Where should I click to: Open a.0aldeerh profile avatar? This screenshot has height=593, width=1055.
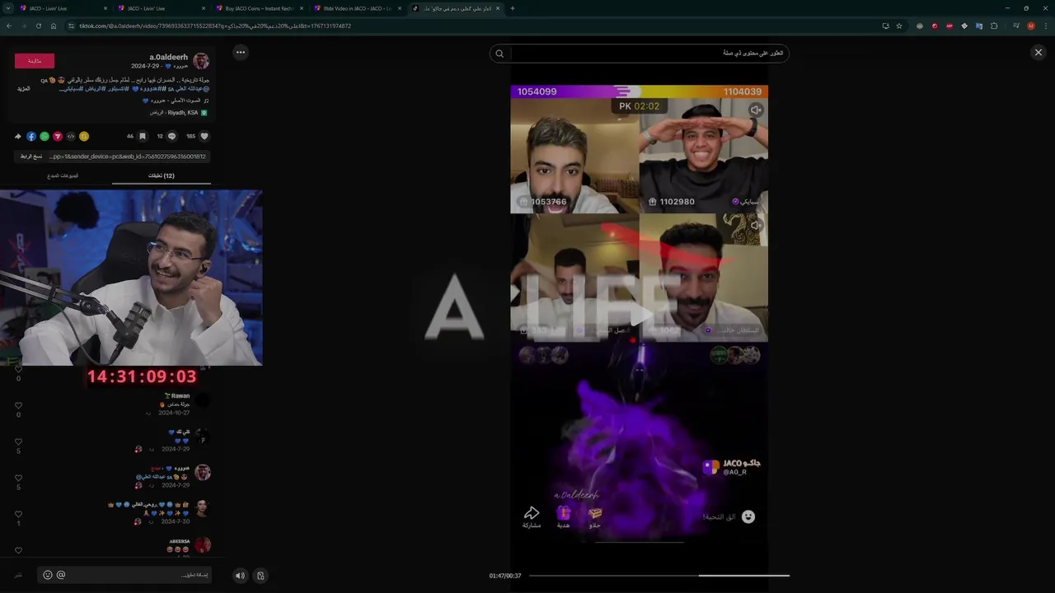coord(201,61)
